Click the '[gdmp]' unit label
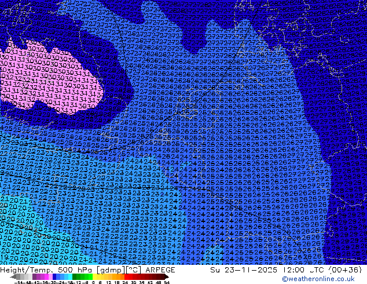This screenshot has height=284, width=367. [x=111, y=270]
